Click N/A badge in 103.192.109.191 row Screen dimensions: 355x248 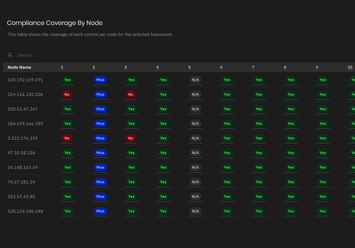click(x=195, y=80)
